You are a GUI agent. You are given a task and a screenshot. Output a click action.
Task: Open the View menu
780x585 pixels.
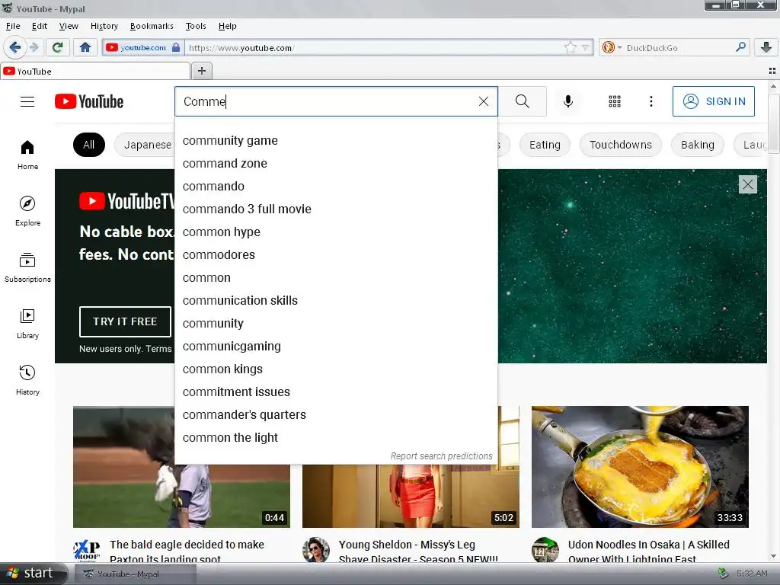69,26
